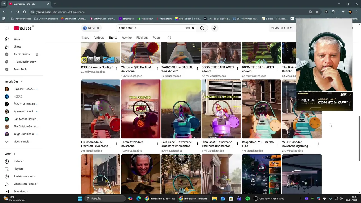Open browser home button
This screenshot has width=361, height=203.
(x=25, y=12)
